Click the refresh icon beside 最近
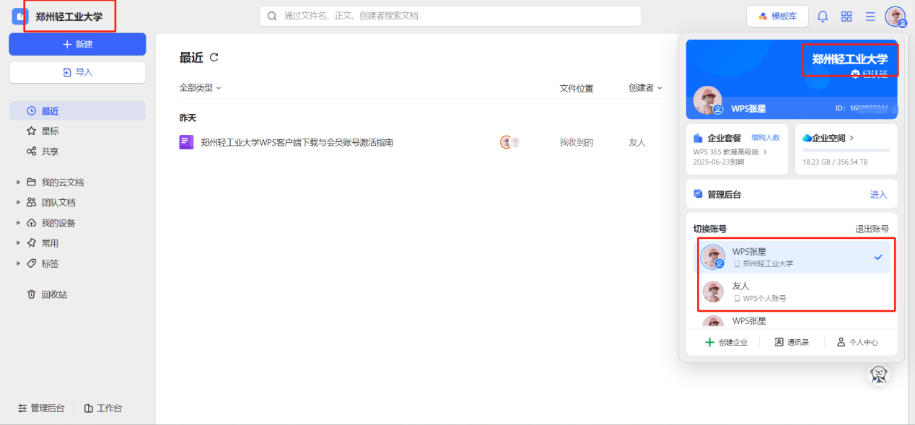915x425 pixels. [x=214, y=58]
